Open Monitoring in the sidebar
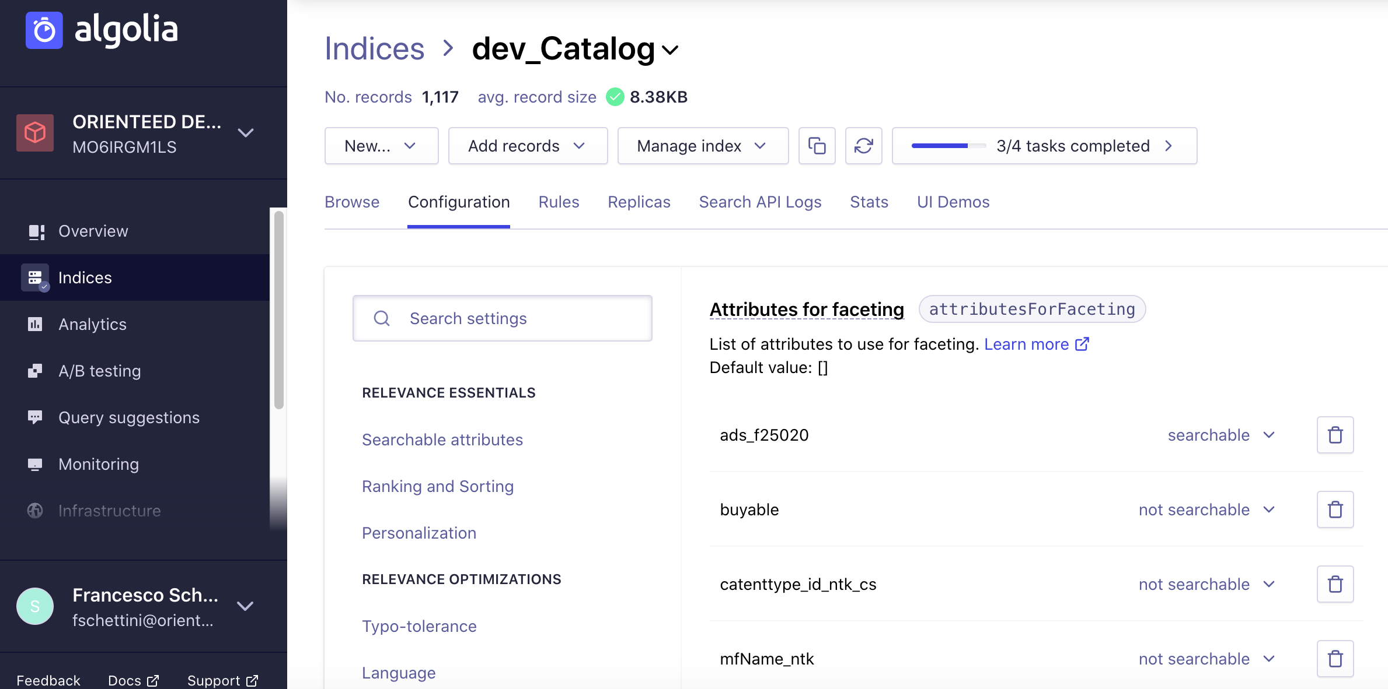This screenshot has width=1388, height=689. 98,464
